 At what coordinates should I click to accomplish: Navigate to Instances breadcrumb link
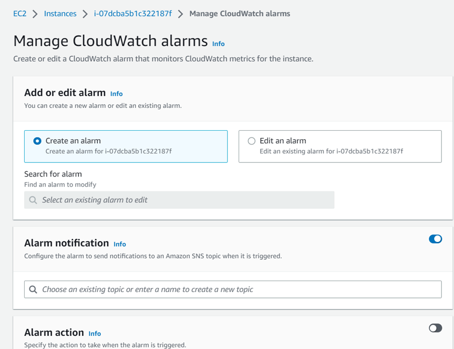pyautogui.click(x=60, y=13)
